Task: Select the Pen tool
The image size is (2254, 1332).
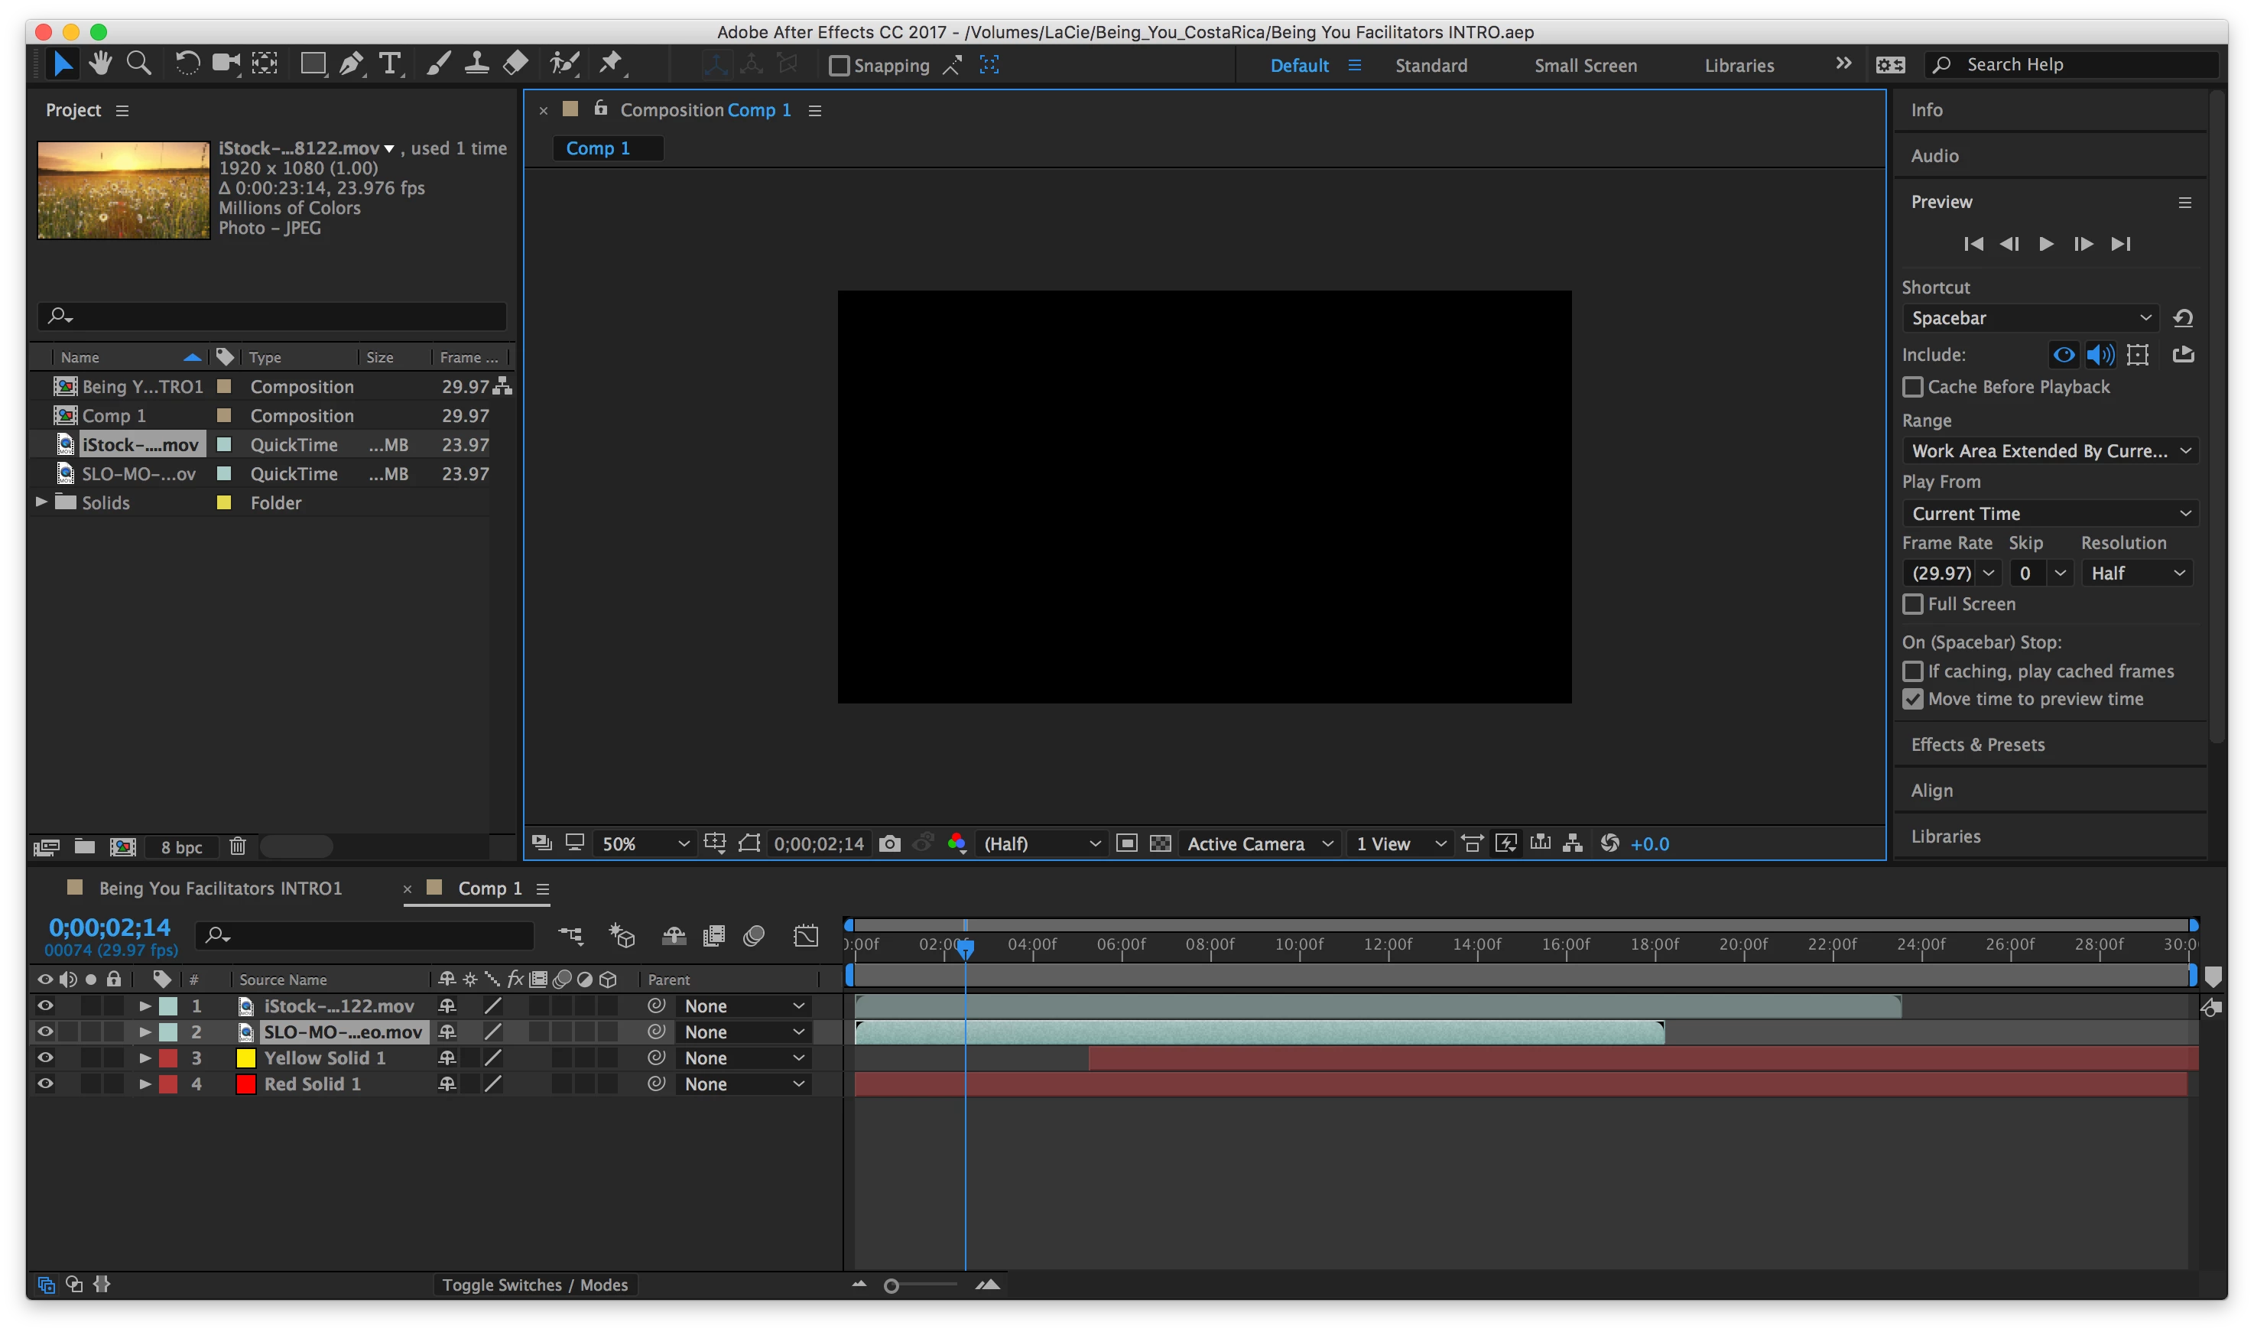Action: coord(352,63)
